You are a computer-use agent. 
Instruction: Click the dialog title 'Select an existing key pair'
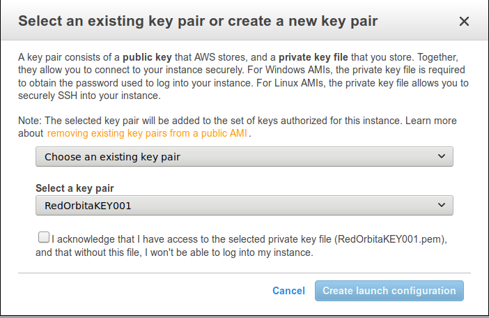click(x=198, y=22)
